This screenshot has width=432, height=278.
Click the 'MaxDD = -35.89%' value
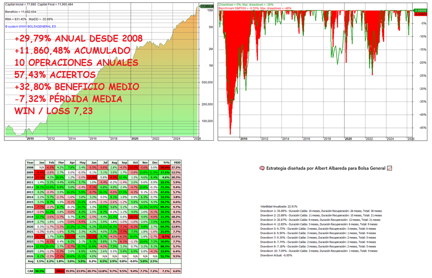(41, 19)
